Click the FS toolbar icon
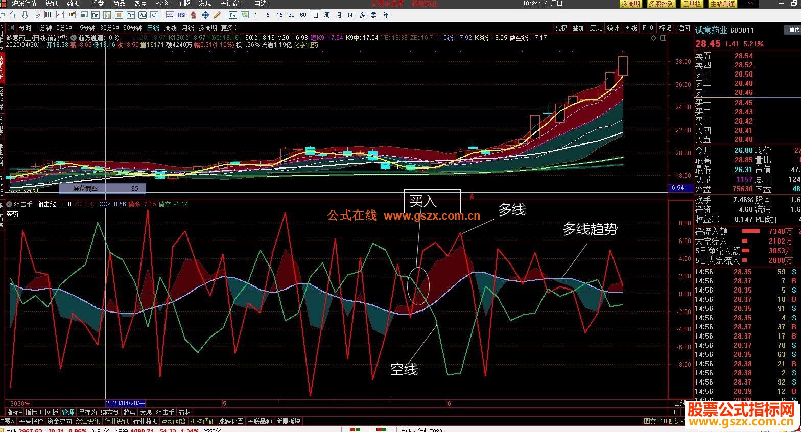The height and width of the screenshot is (432, 801). tap(234, 15)
